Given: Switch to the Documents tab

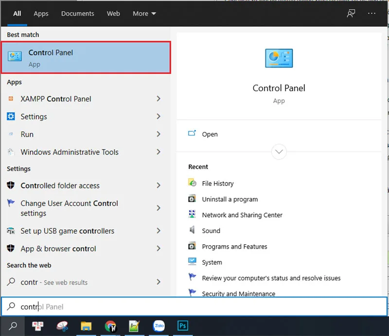Looking at the screenshot, I should pos(78,14).
